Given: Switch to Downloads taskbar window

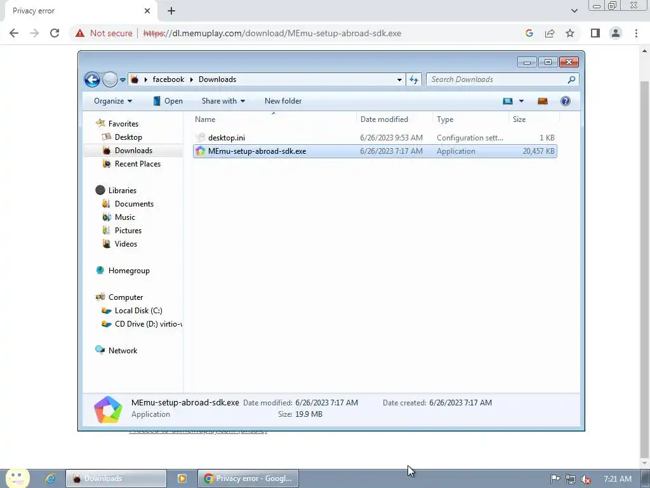Looking at the screenshot, I should [116, 478].
